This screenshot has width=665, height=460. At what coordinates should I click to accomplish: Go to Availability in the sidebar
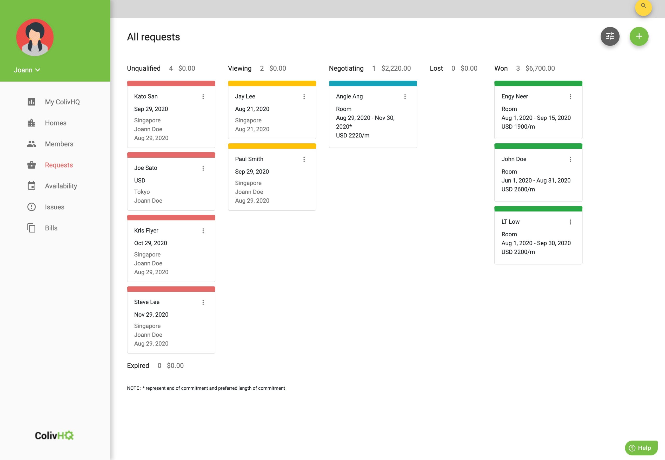pos(61,186)
